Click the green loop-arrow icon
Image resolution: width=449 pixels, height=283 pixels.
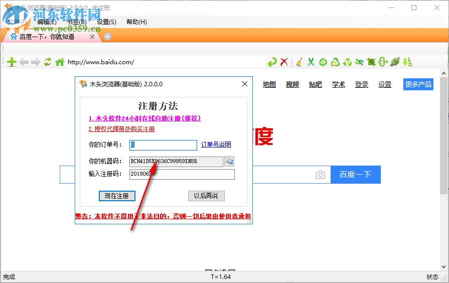pos(383,62)
